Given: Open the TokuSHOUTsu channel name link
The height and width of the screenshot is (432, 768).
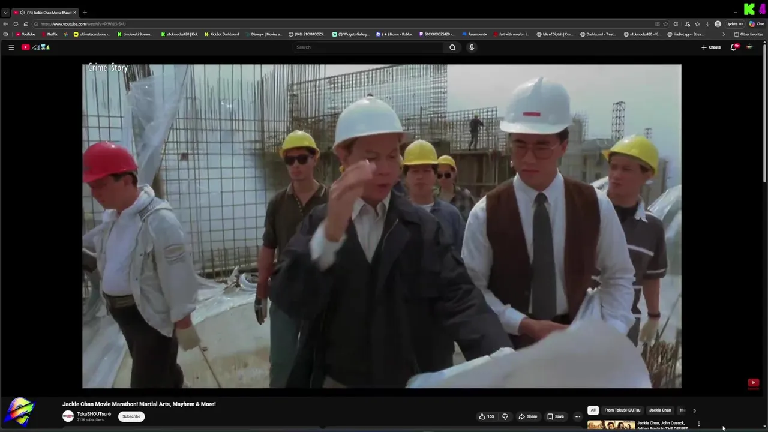Looking at the screenshot, I should pyautogui.click(x=91, y=414).
